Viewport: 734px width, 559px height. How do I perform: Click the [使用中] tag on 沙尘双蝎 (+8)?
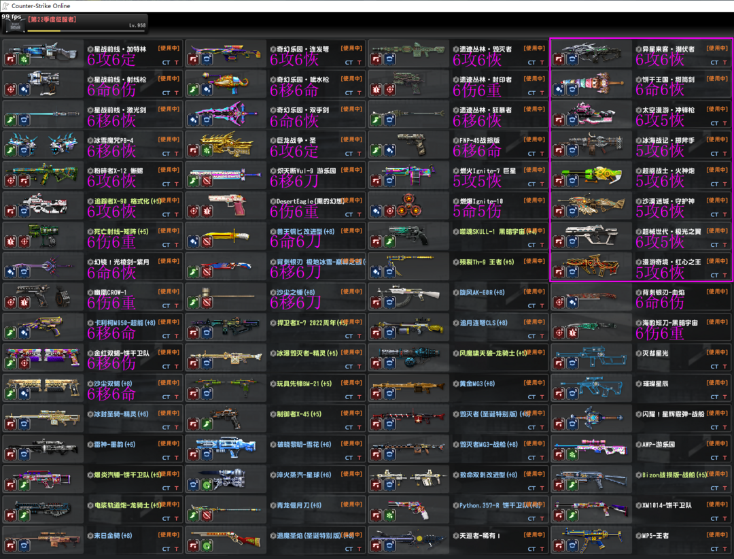pos(169,384)
